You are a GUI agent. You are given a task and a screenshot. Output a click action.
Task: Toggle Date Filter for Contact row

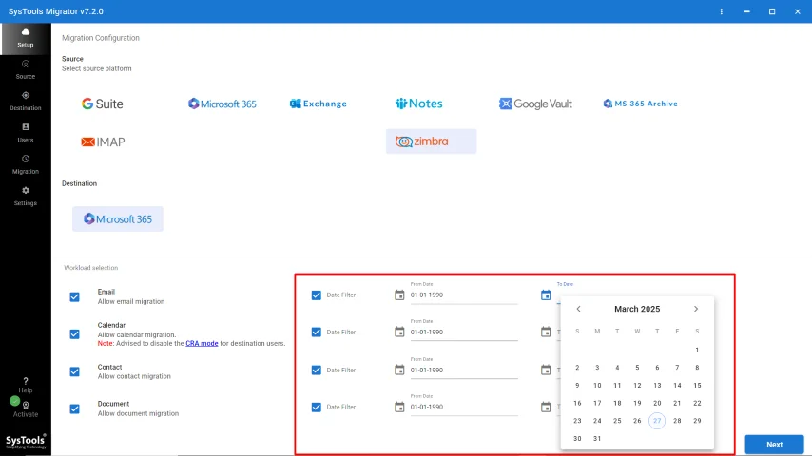pyautogui.click(x=316, y=370)
